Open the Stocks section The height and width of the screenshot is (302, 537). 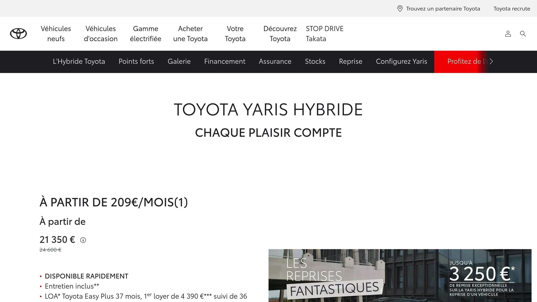pos(315,61)
